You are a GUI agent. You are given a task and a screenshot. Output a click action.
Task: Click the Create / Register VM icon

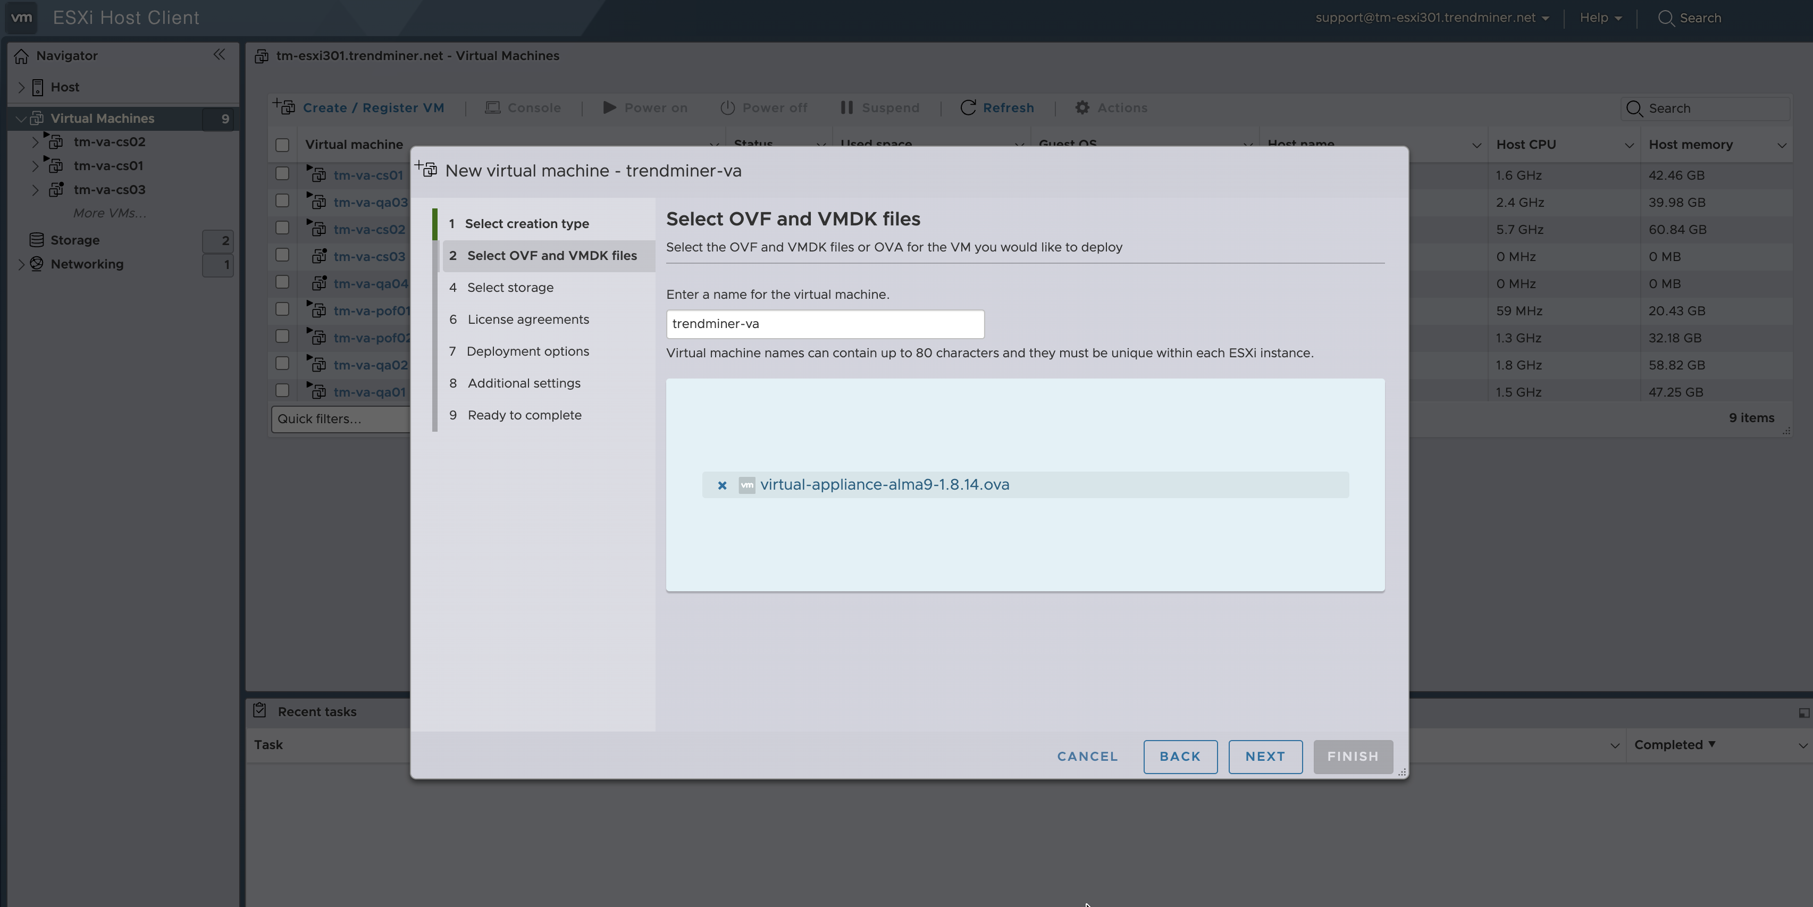tap(284, 107)
